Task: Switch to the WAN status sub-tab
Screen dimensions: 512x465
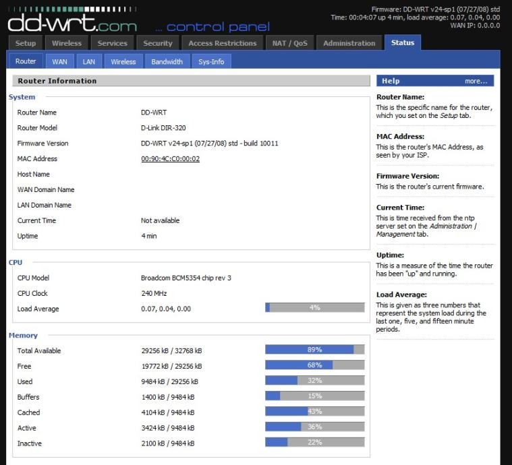Action: (59, 61)
